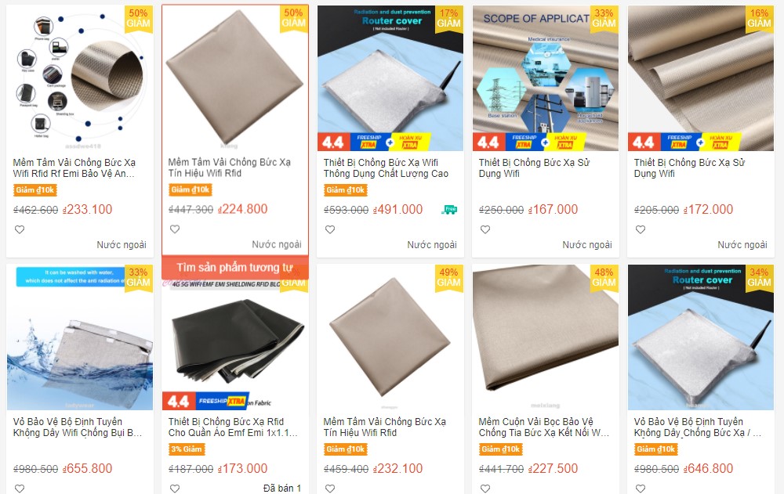Favorite the ₫491.000 router cover item
The image size is (784, 494).
[x=330, y=229]
